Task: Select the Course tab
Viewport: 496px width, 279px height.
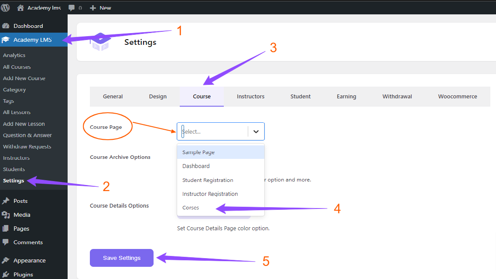Action: (x=202, y=97)
